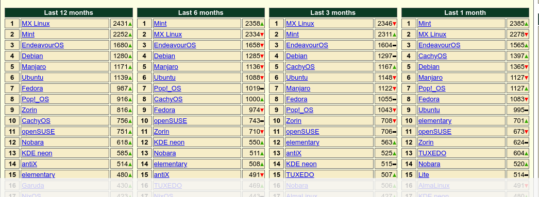The width and height of the screenshot is (539, 197).
Task: Open elementary link in Last 6 months table
Action: click(x=171, y=164)
